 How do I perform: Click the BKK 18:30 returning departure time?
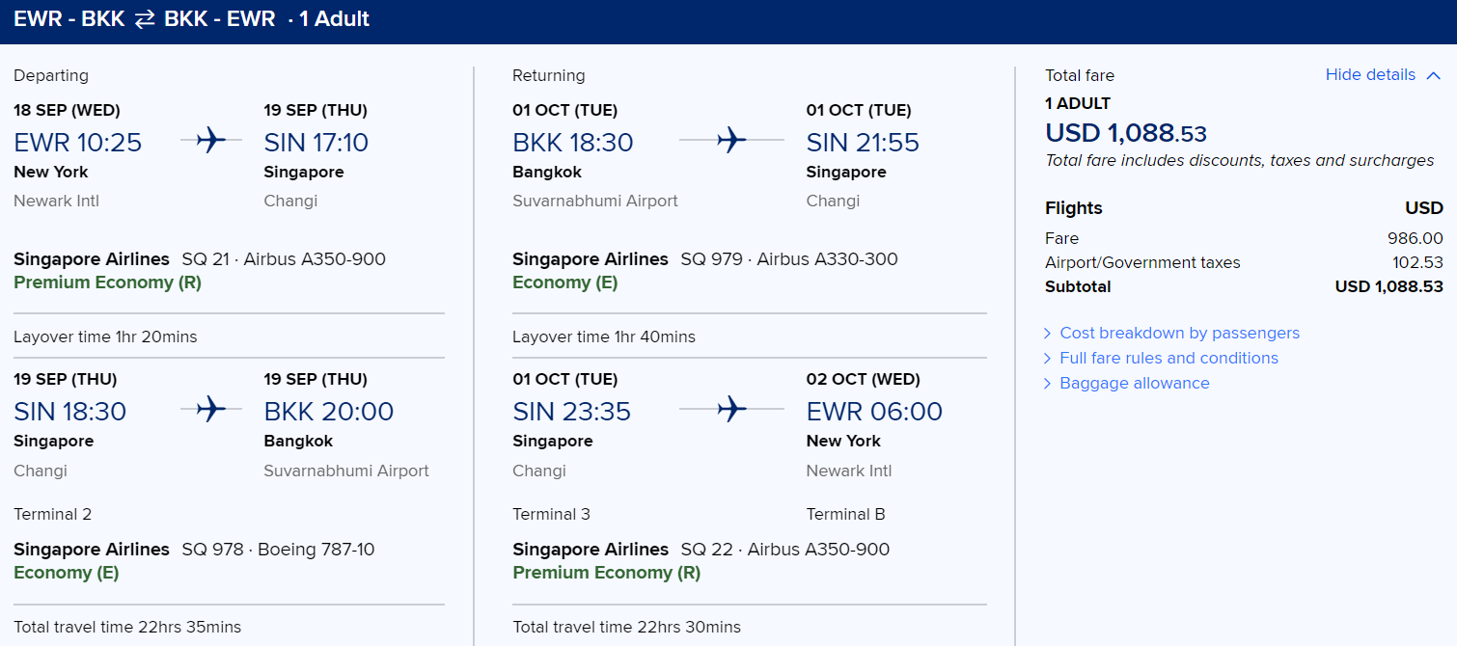pos(573,143)
